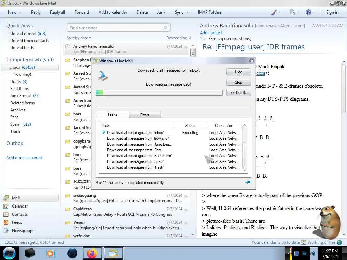This screenshot has height=260, width=347.
Task: Collapse the Computernewb account folder tree
Action: click(32, 60)
